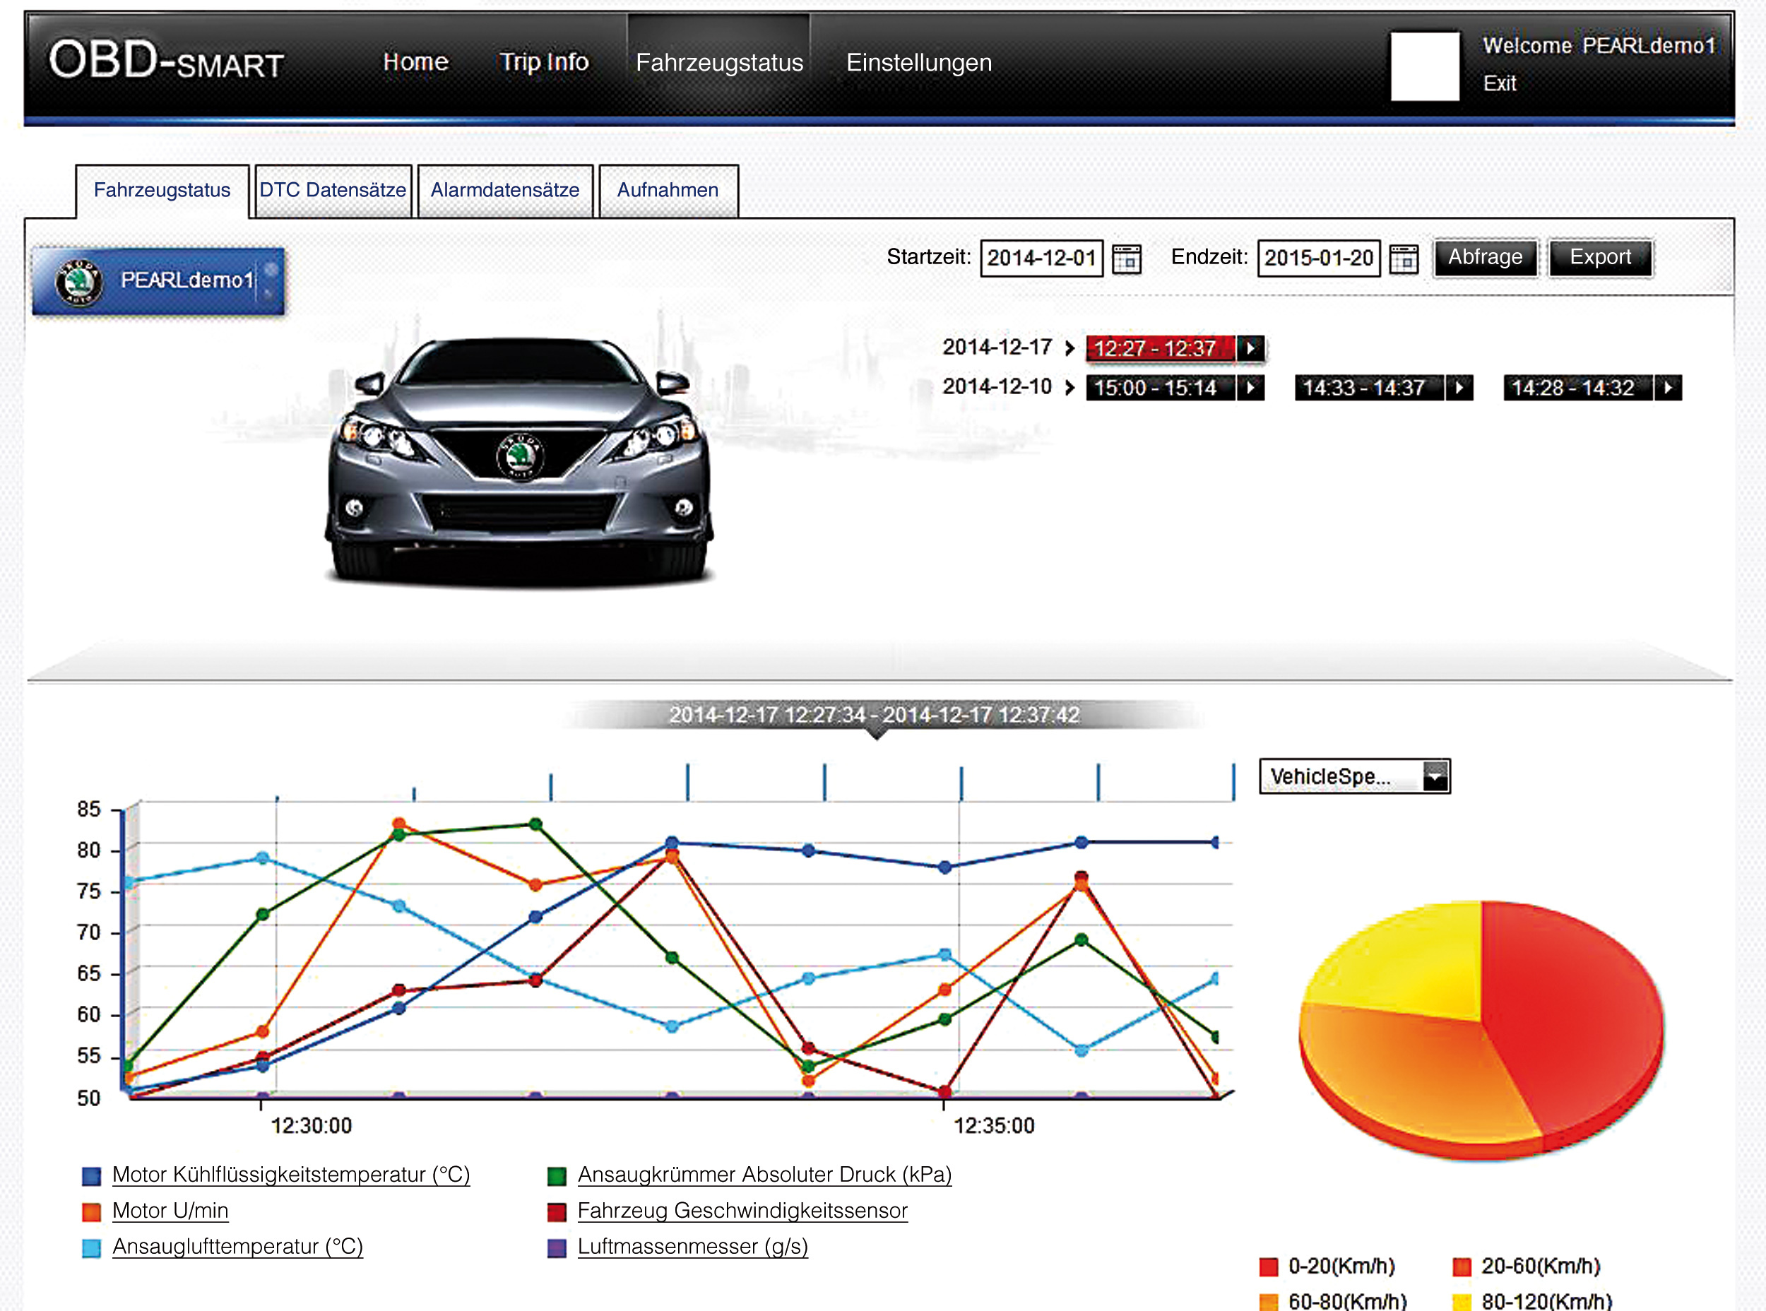
Task: Play the 15:00 - 15:14 trip recording
Action: point(1251,387)
